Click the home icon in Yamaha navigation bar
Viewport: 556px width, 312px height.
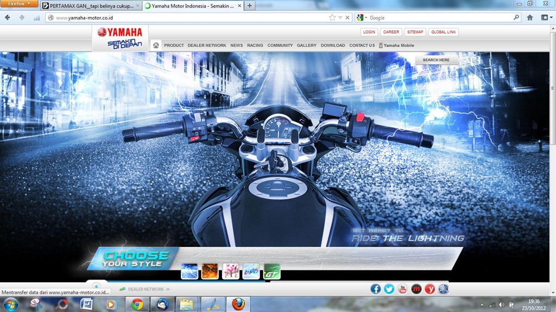pyautogui.click(x=156, y=45)
